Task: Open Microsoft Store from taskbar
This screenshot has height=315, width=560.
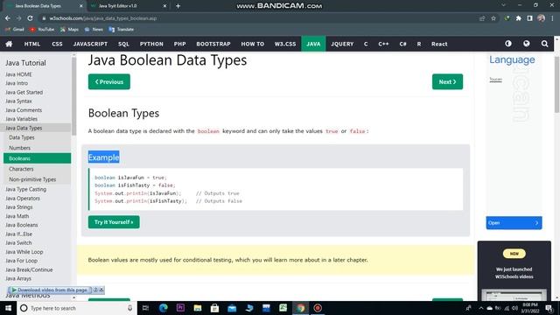Action: pyautogui.click(x=214, y=308)
